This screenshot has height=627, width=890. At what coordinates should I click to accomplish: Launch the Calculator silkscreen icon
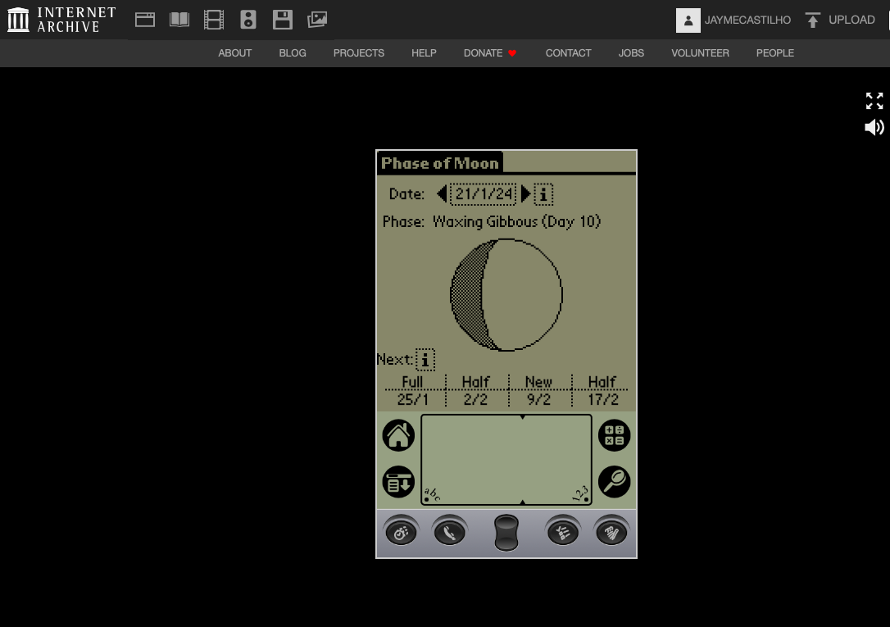click(x=614, y=435)
